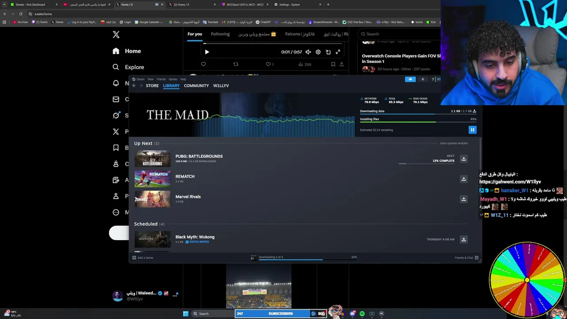Click the Black Myth: Wukong thumbnail
The image size is (567, 319).
[152, 239]
